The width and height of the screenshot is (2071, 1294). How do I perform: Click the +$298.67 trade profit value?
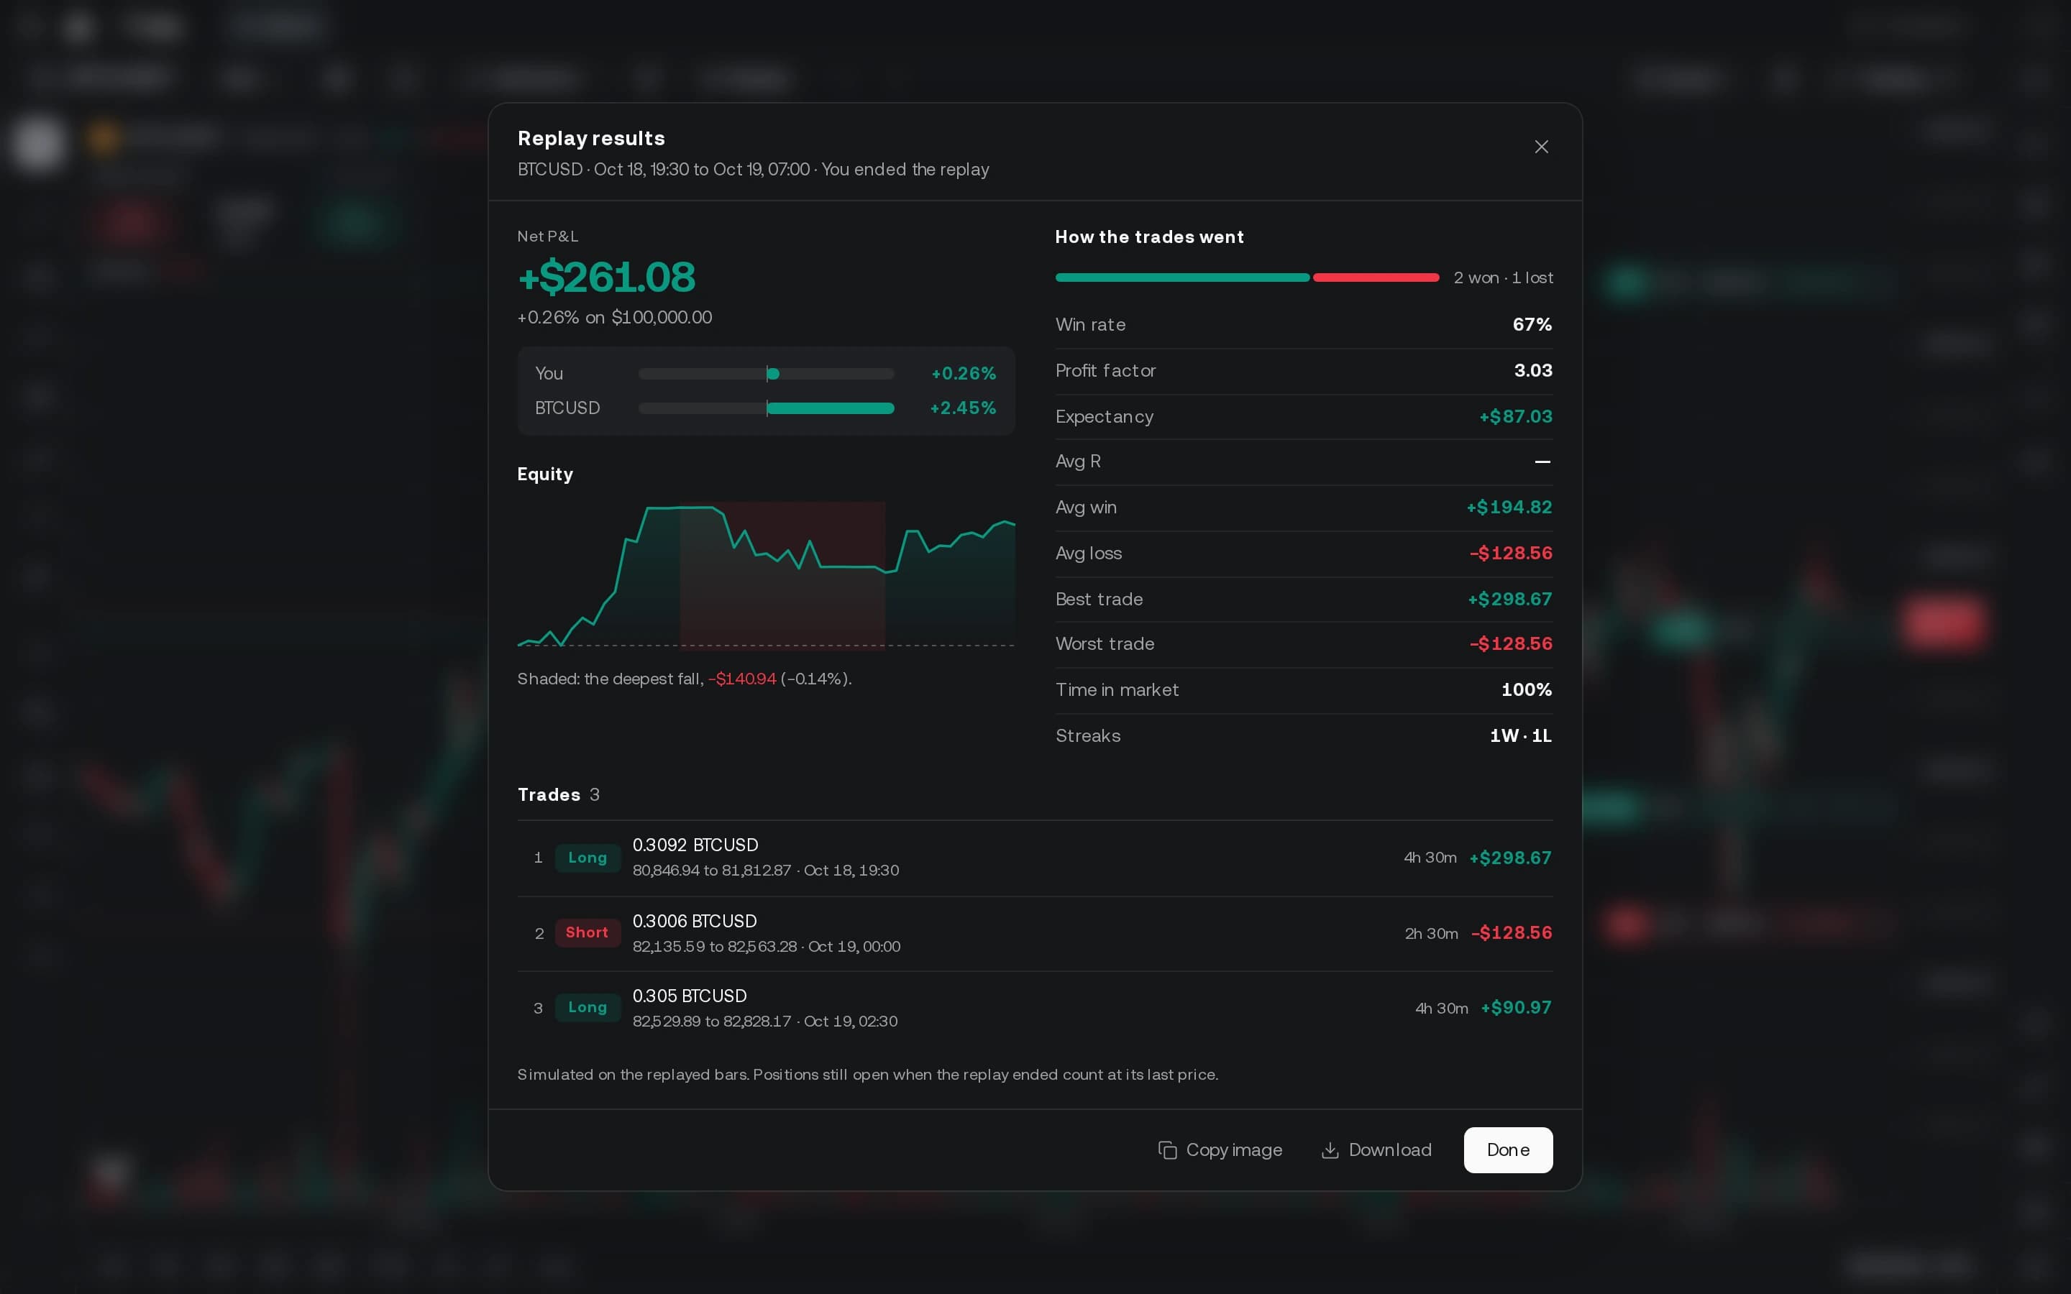point(1509,858)
